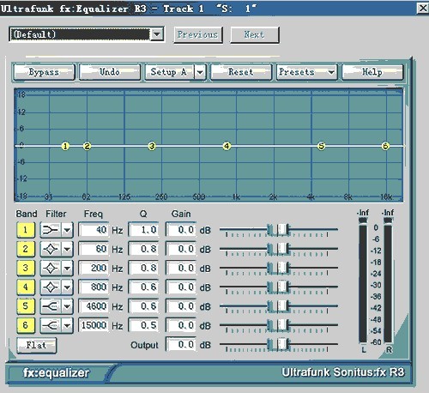Toggle band 2 on or off

pos(26,249)
